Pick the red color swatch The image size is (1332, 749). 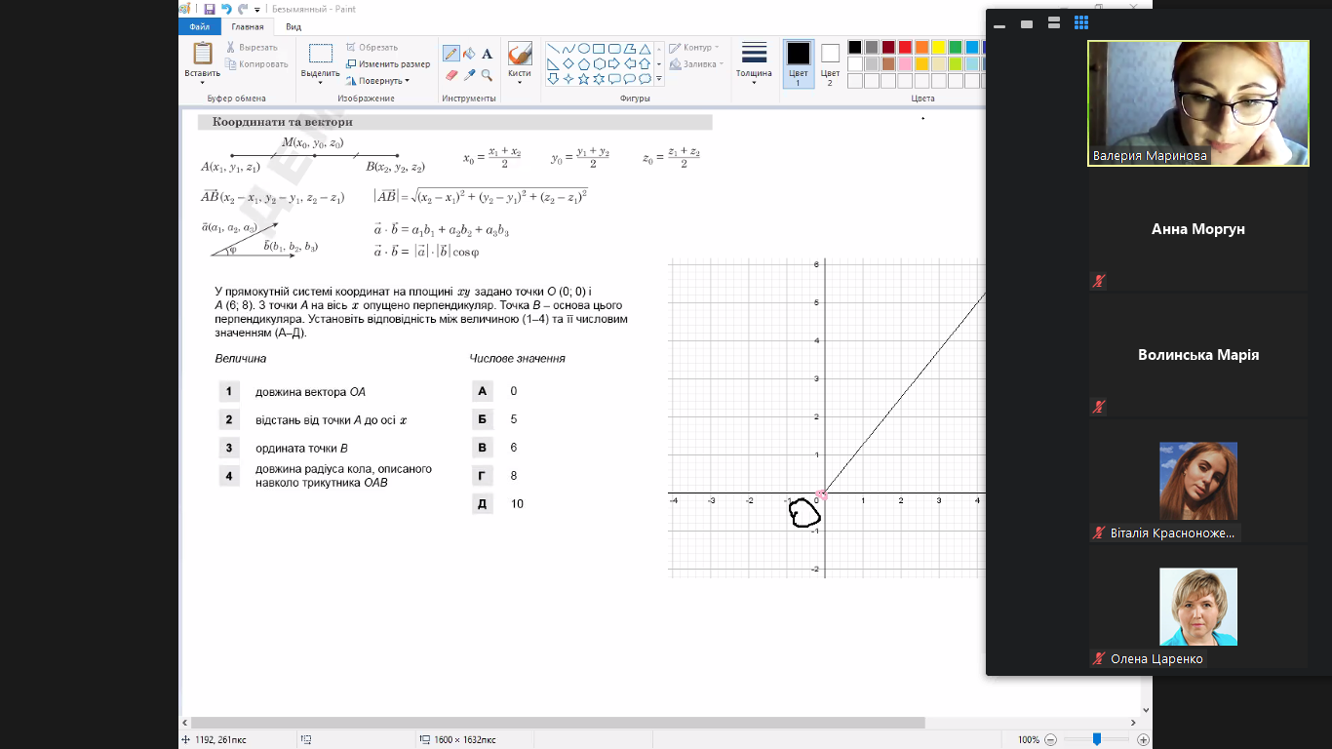click(x=905, y=47)
